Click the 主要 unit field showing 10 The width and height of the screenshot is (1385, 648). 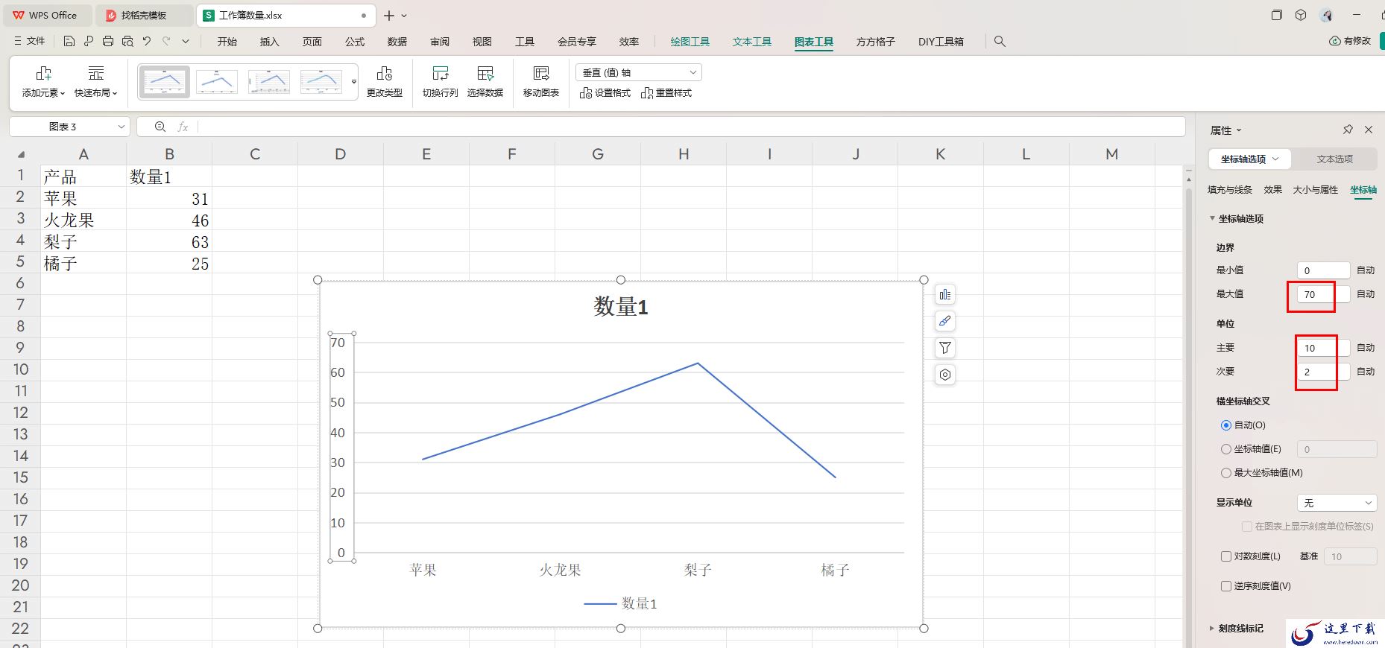click(1323, 348)
